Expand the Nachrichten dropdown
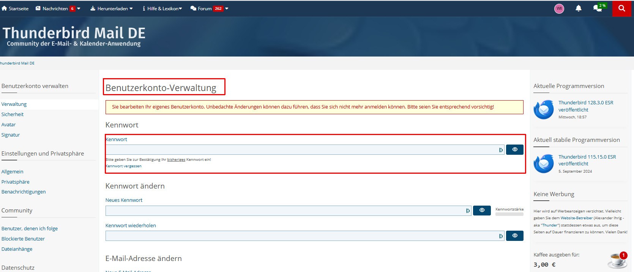 pyautogui.click(x=79, y=8)
